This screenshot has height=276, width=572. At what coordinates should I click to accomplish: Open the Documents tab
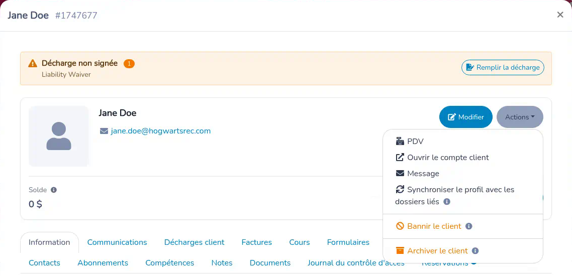270,263
